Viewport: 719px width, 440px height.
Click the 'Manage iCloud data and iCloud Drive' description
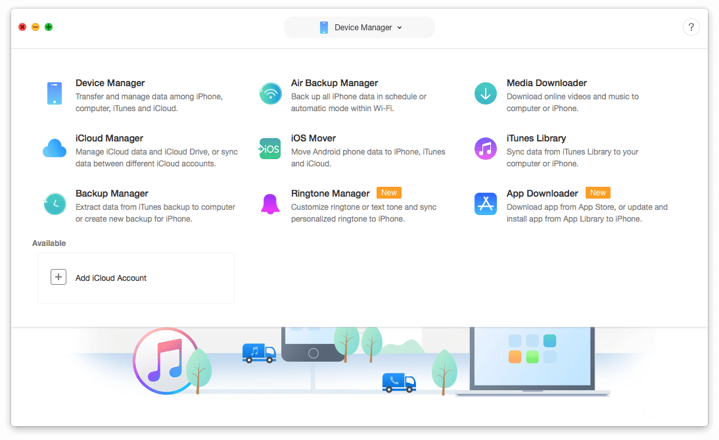tap(157, 157)
